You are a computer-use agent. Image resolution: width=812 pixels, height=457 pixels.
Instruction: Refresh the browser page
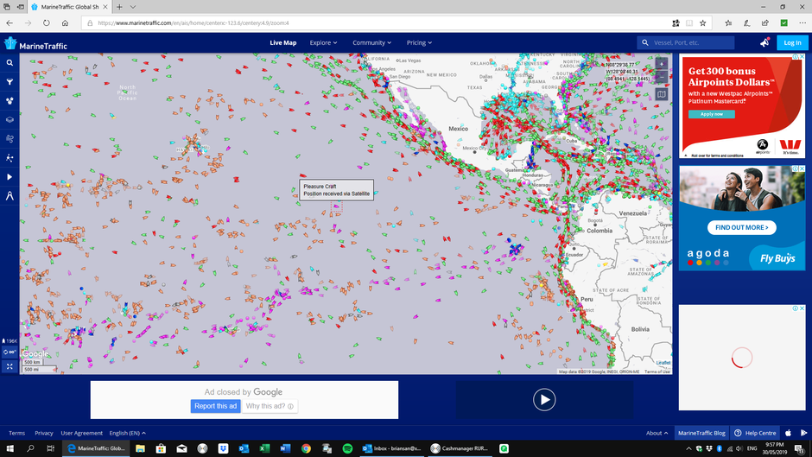coord(47,22)
